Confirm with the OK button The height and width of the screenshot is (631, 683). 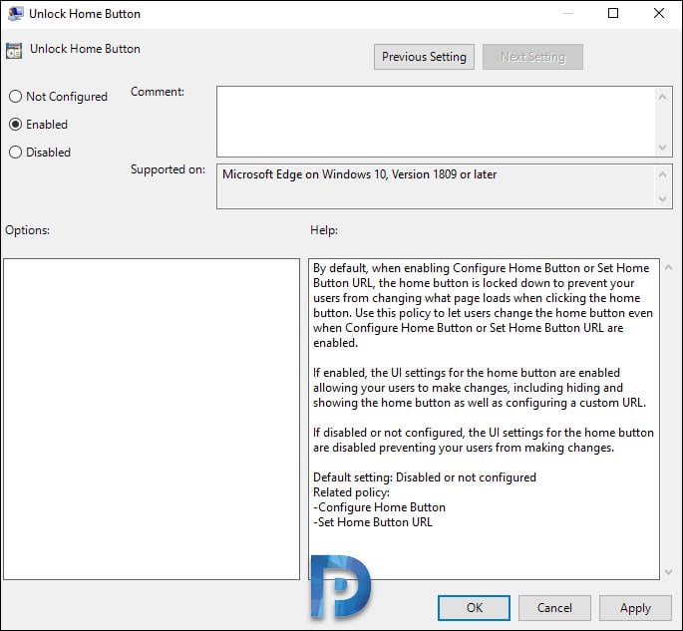(x=474, y=608)
